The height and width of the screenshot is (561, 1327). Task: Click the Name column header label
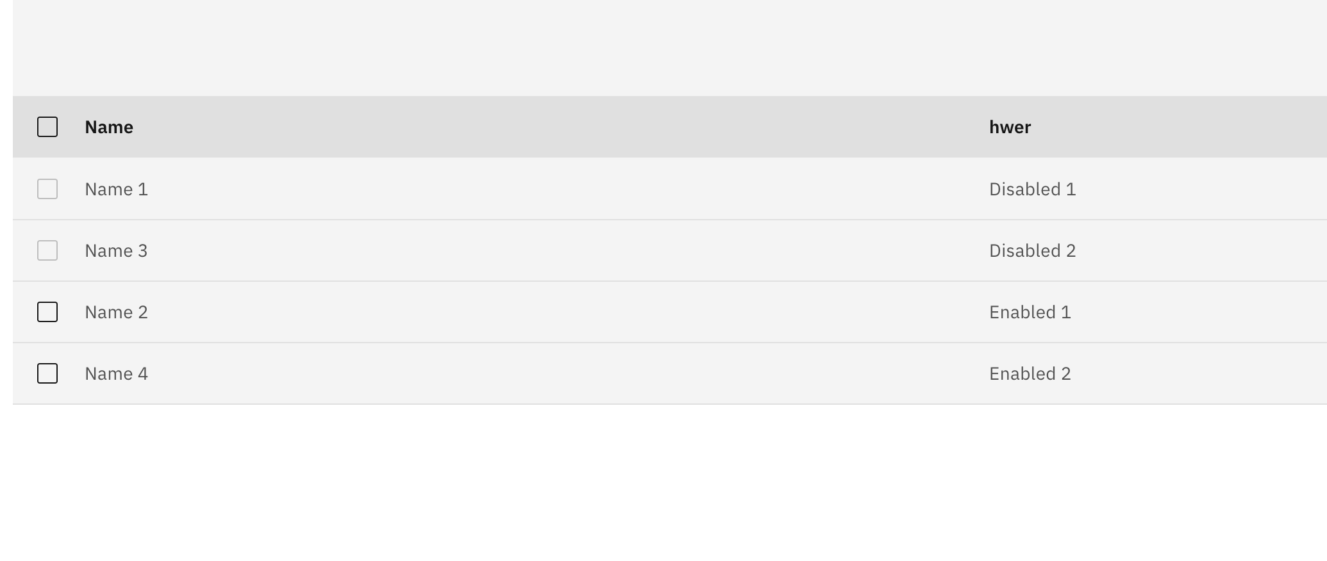(109, 127)
